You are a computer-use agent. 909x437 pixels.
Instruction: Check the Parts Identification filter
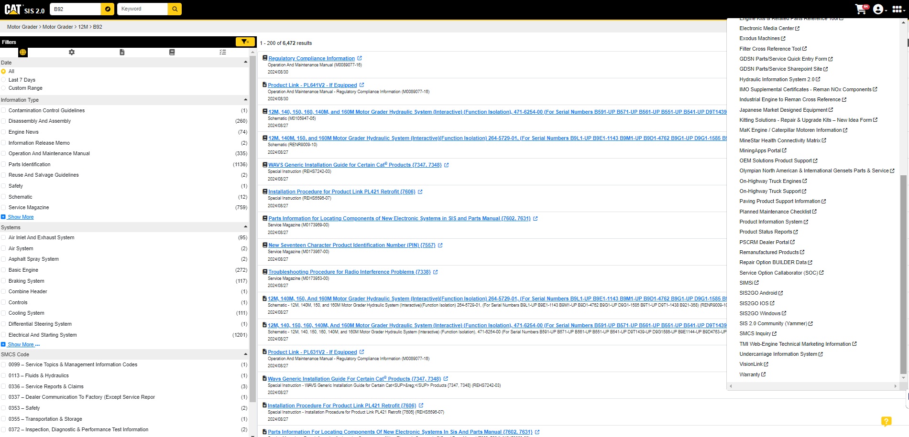click(4, 164)
